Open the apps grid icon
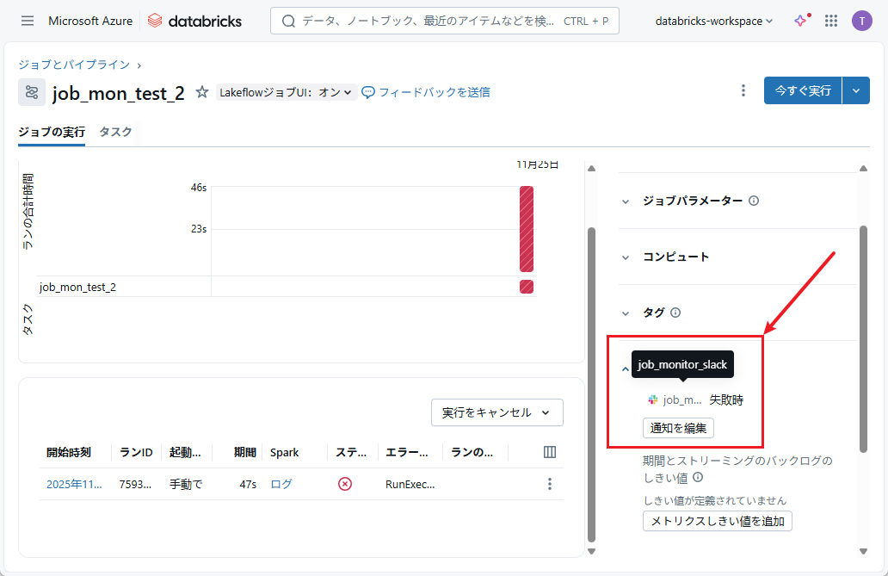The width and height of the screenshot is (888, 576). 831,21
